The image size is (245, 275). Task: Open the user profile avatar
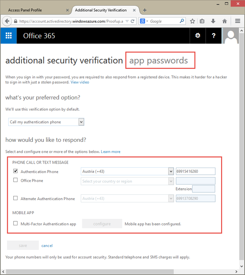click(231, 35)
